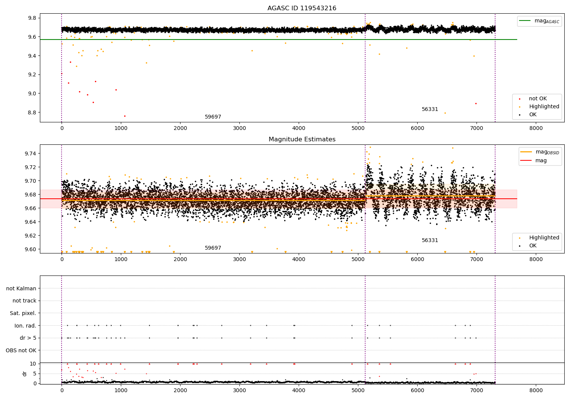Screen dimensions: 570x399
Task: Click "8000" on the top plot x-axis
Action: point(536,128)
